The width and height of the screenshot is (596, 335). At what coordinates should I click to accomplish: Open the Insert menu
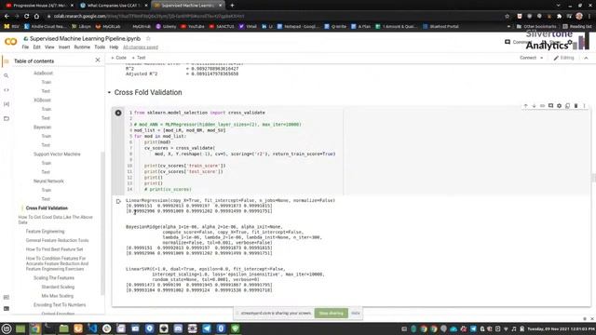click(x=64, y=47)
